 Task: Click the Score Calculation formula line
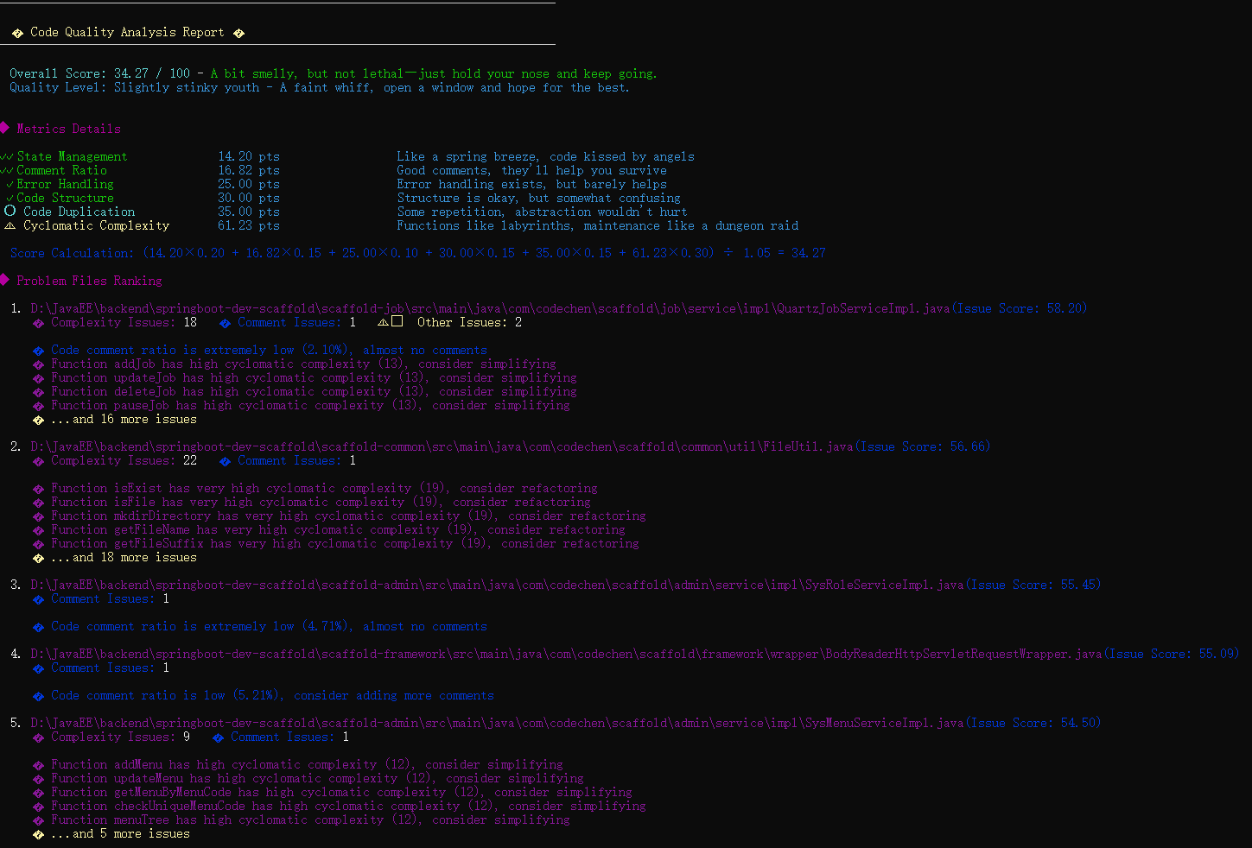(x=417, y=253)
